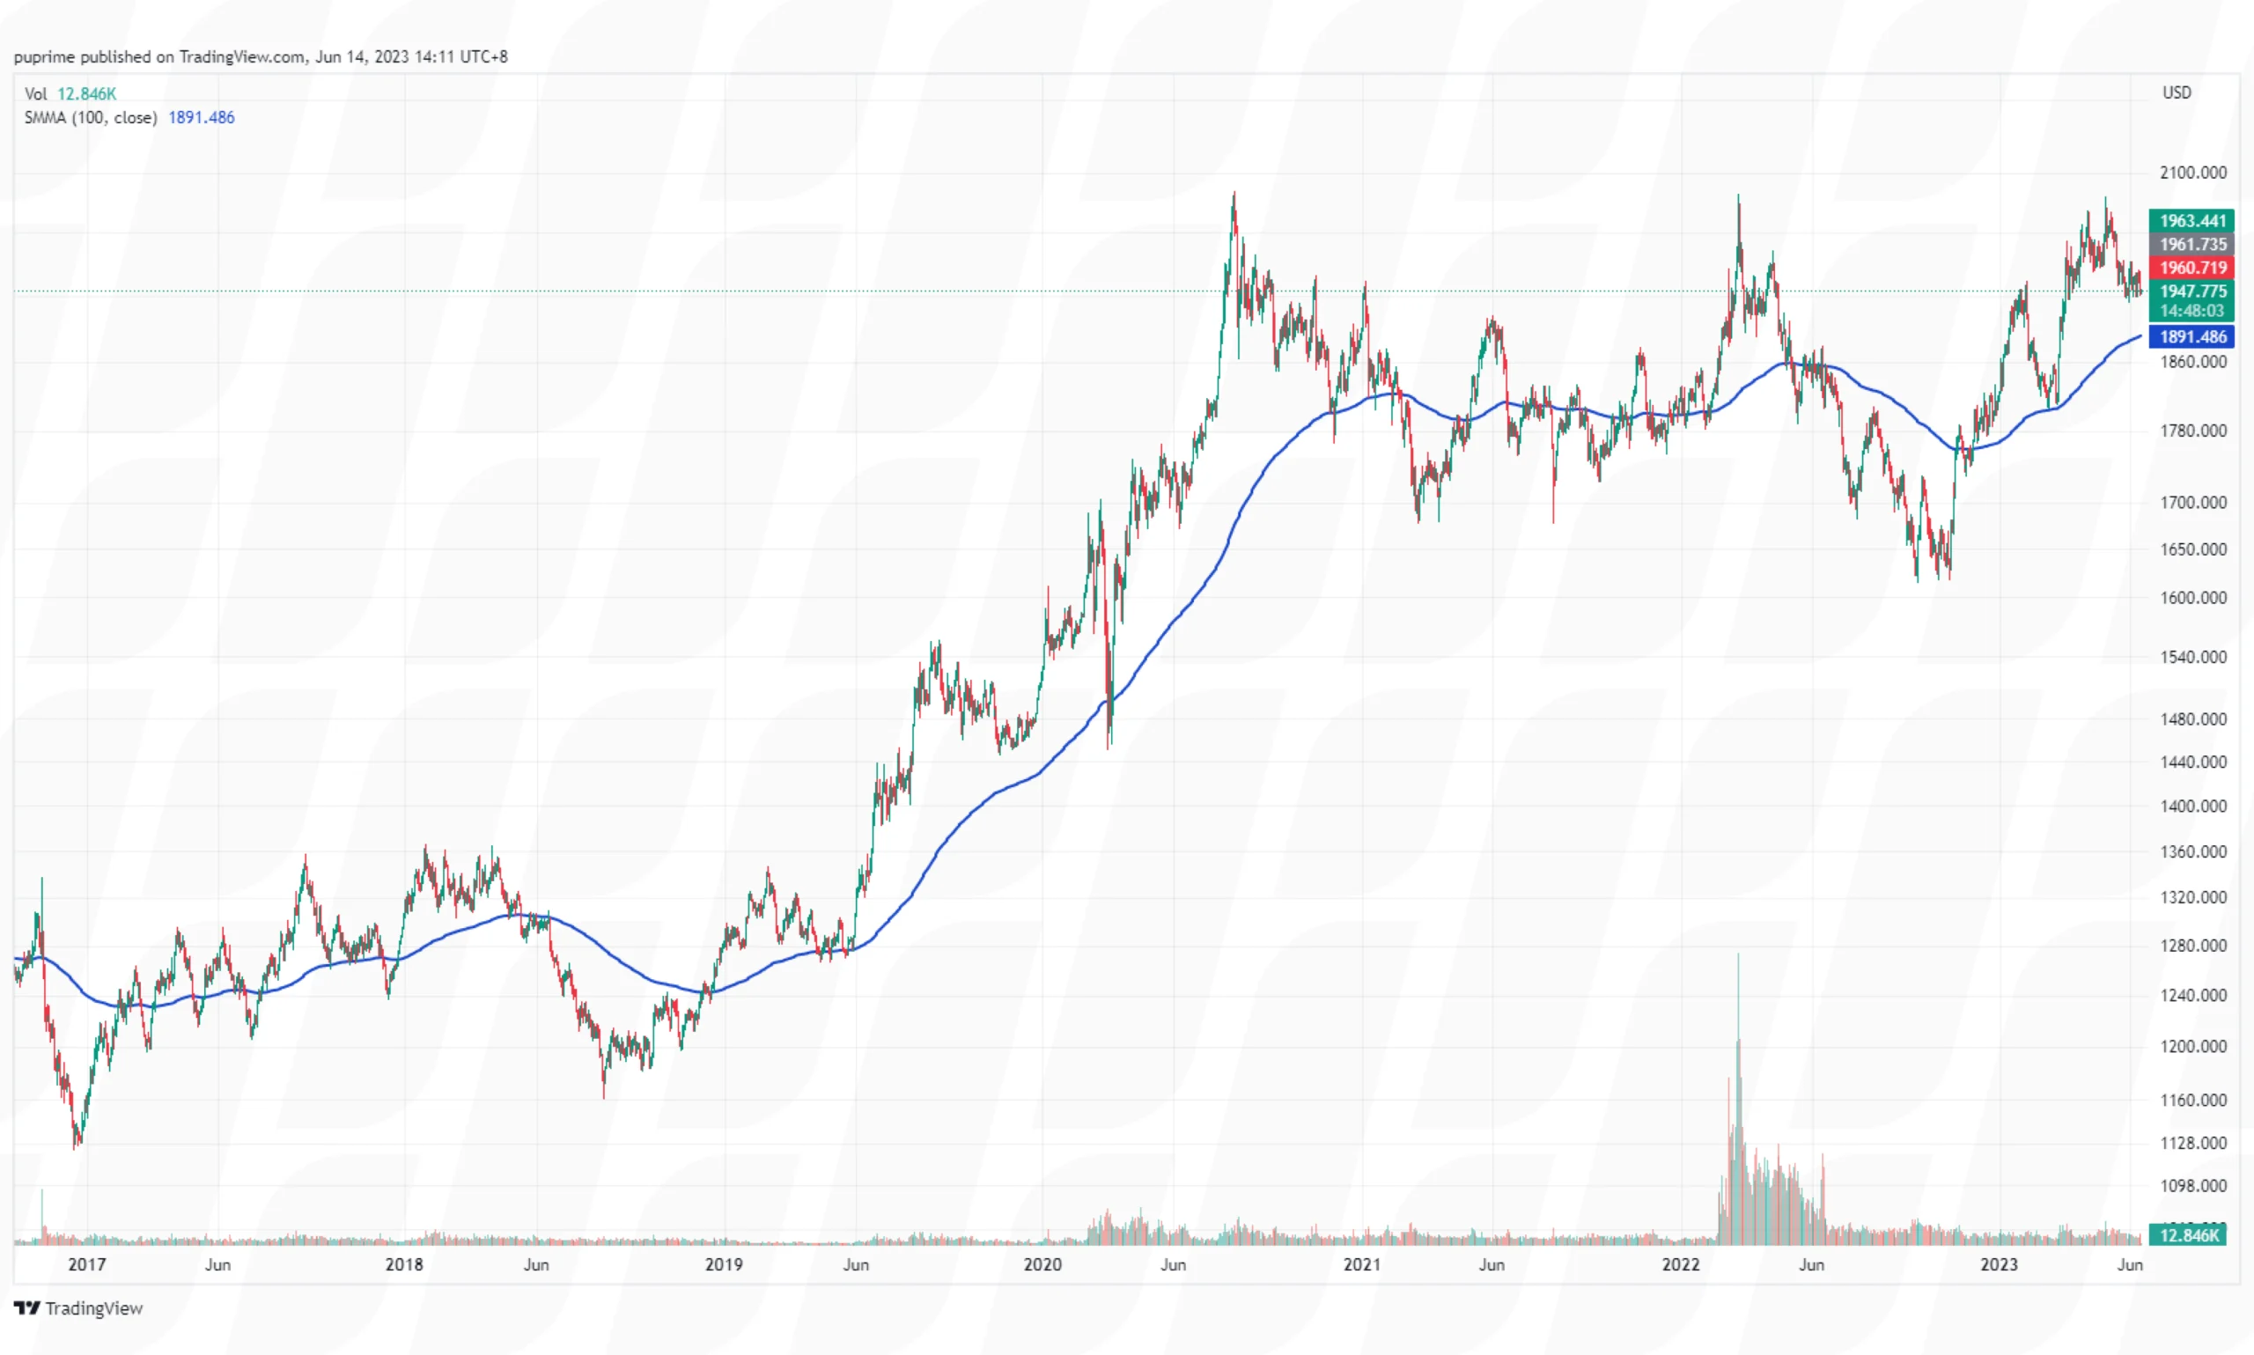Click the green 1963.441 ask price flag

(2191, 220)
